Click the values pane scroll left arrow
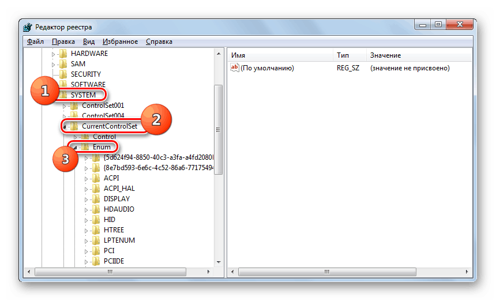This screenshot has height=301, width=496. tap(232, 272)
